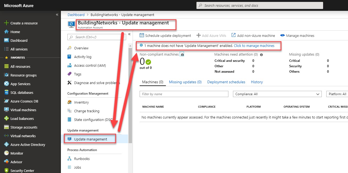This screenshot has height=173, width=348.
Task: Click the Critical and security count row
Action: (234, 61)
